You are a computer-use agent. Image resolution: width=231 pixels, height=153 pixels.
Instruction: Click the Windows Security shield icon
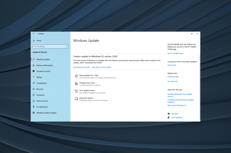coord(34,71)
